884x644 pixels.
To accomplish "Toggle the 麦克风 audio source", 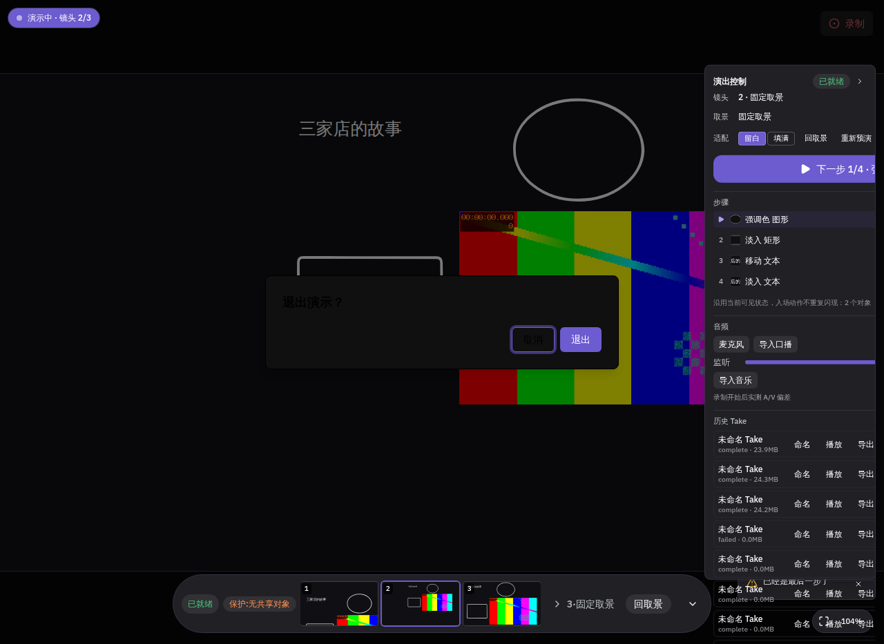I will point(731,344).
